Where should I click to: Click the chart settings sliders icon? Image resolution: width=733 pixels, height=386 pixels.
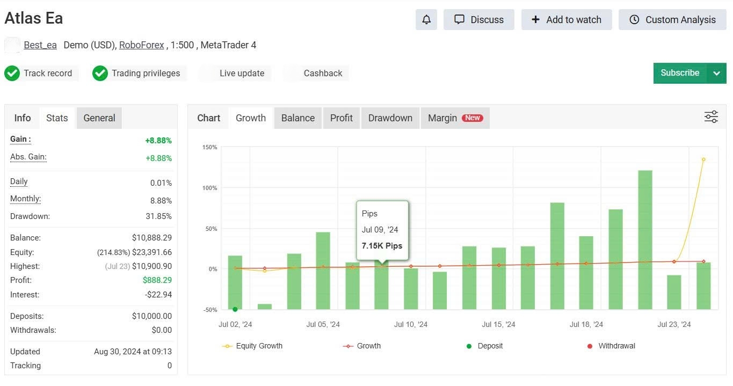[711, 117]
